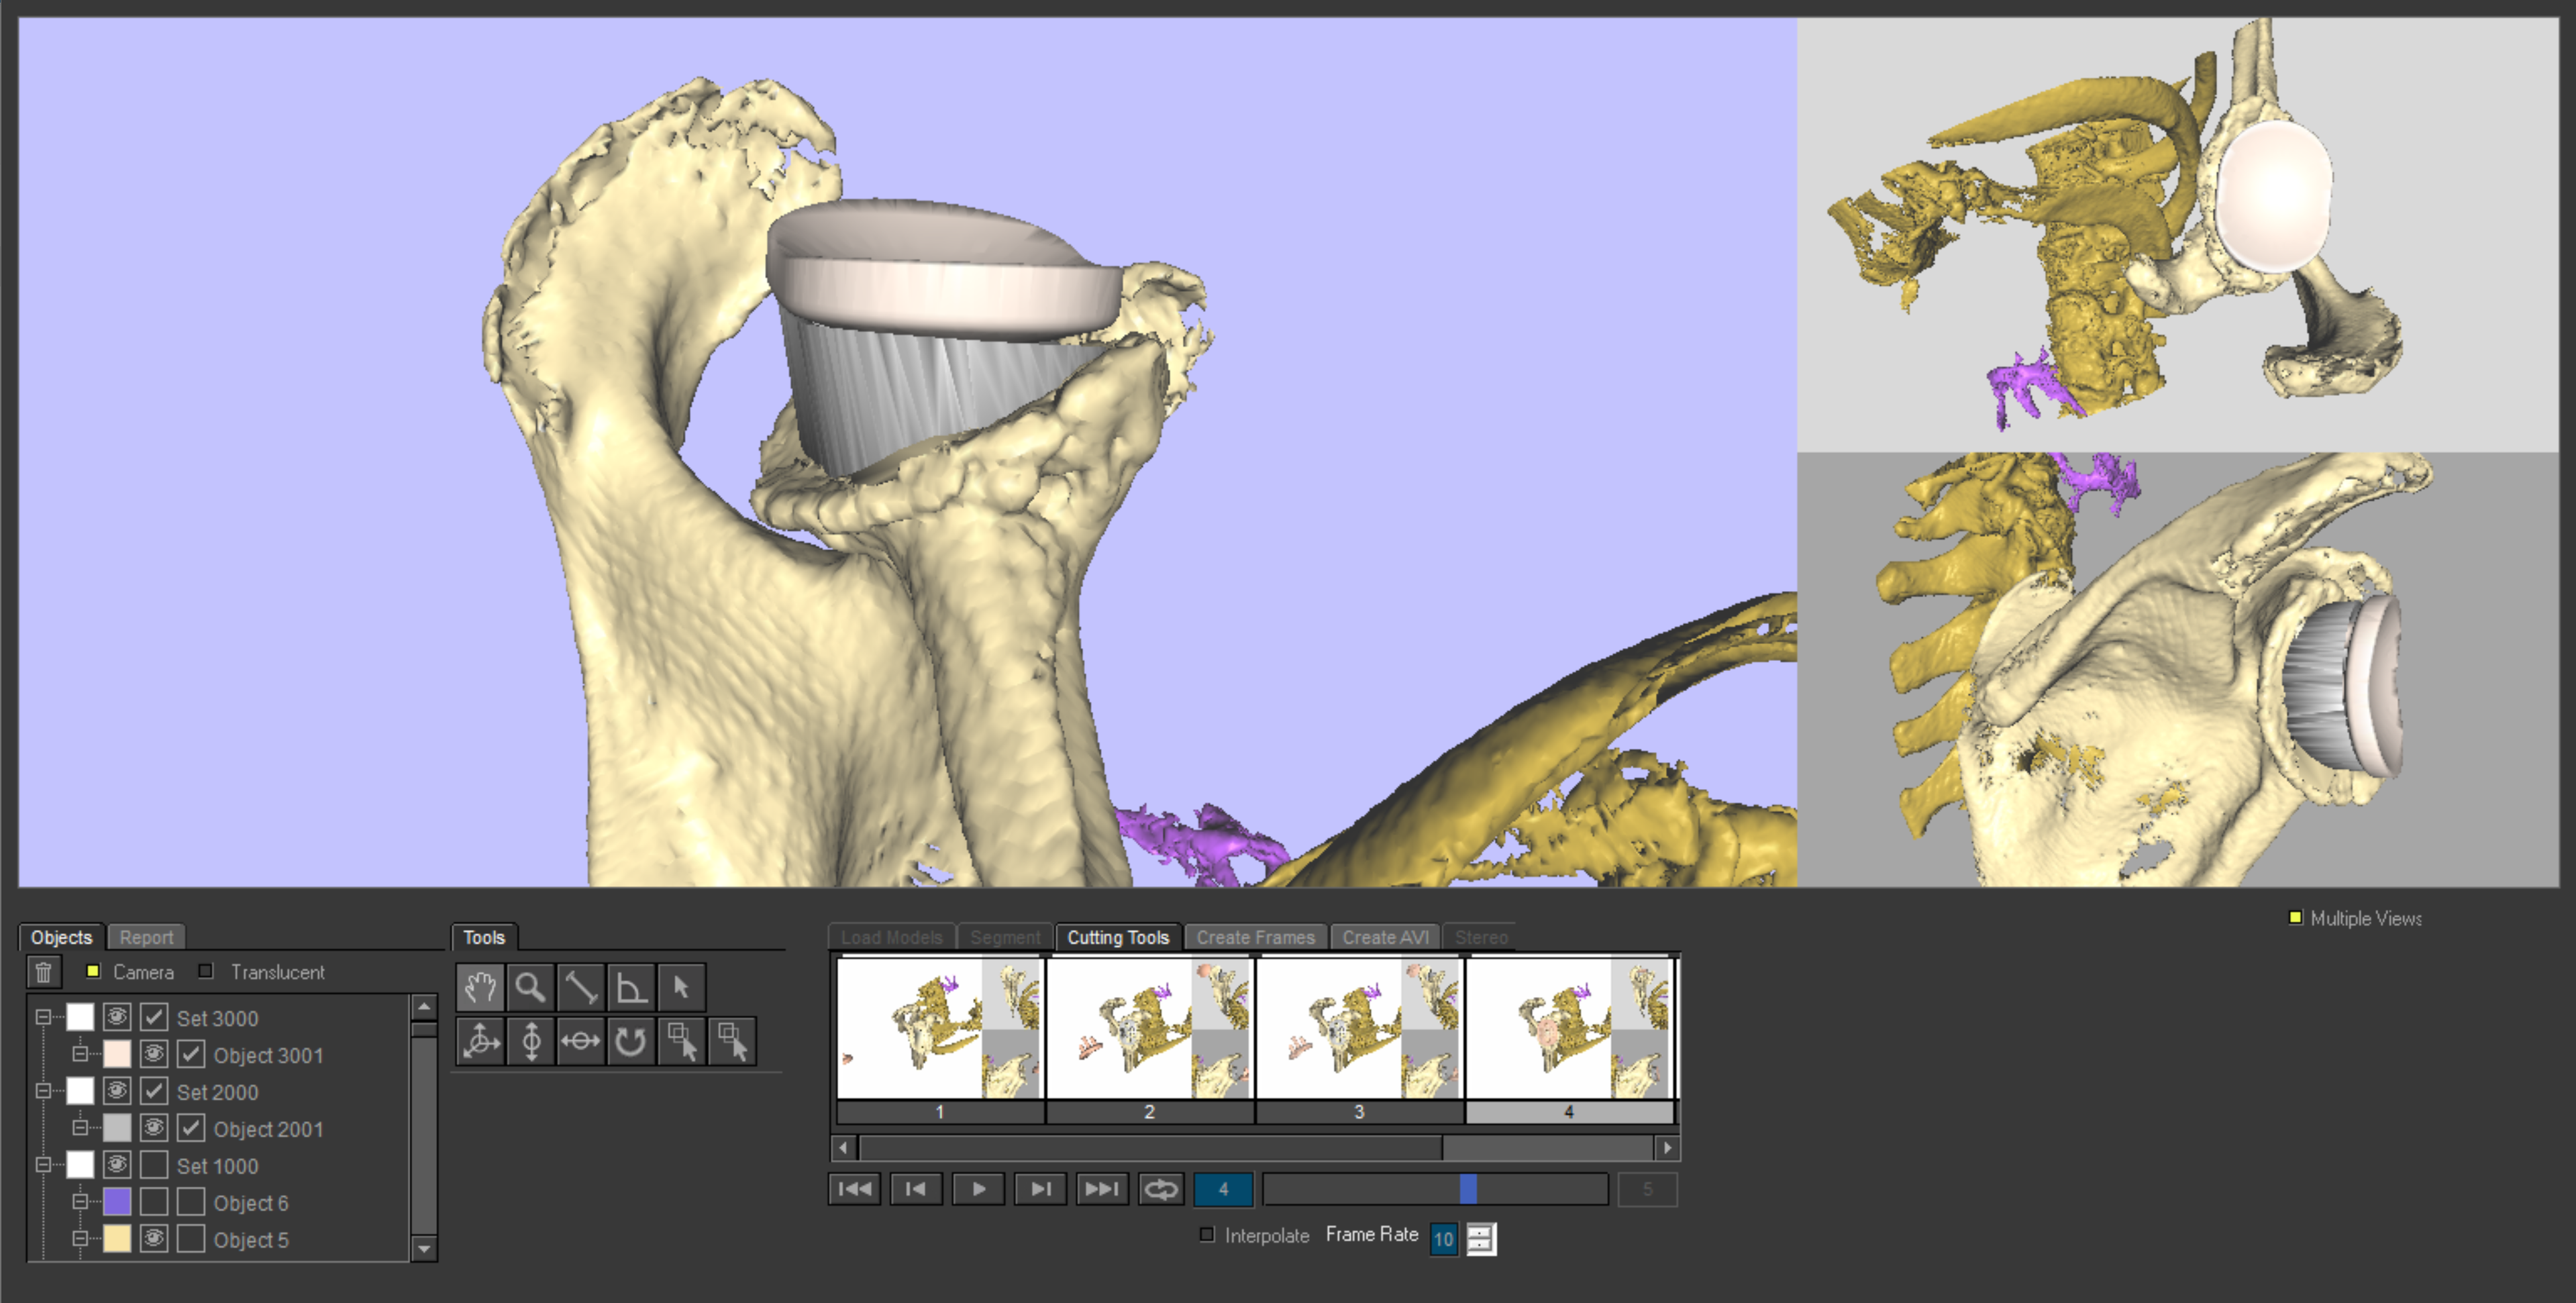Collapse the Set 2000 tree node
The height and width of the screenshot is (1303, 2576).
(43, 1091)
